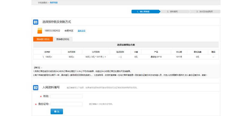Click the 100元 total deposit cell

tap(47, 57)
